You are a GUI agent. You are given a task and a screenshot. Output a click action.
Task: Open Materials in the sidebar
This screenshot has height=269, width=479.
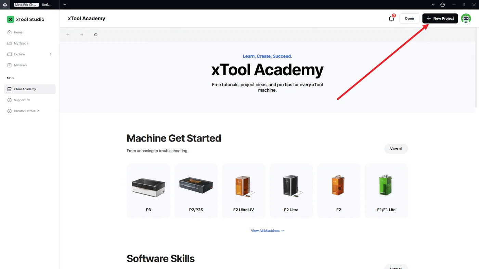pos(30,65)
